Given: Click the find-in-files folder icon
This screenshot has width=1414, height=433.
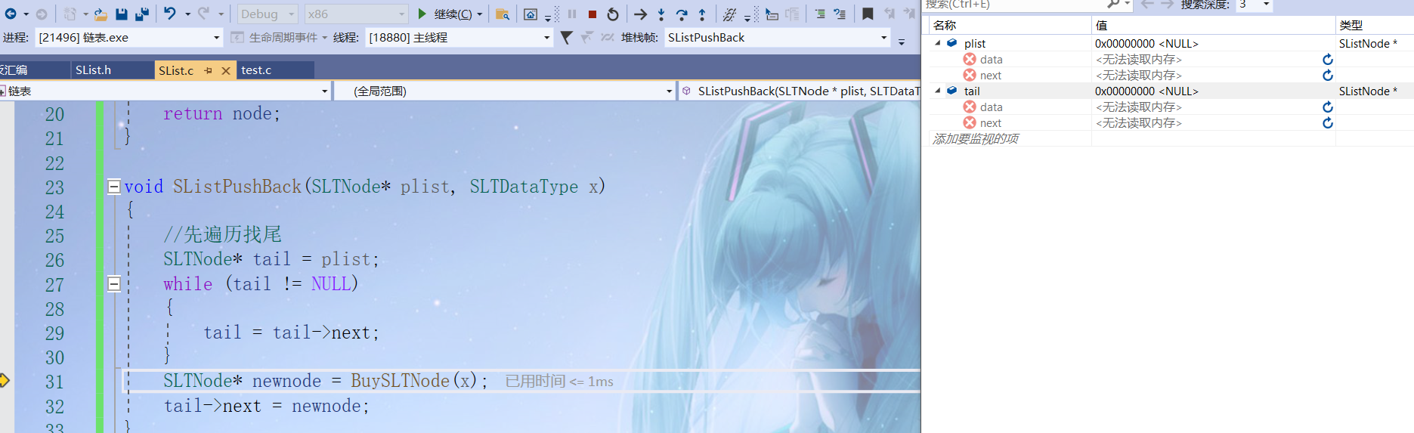Looking at the screenshot, I should click(502, 14).
